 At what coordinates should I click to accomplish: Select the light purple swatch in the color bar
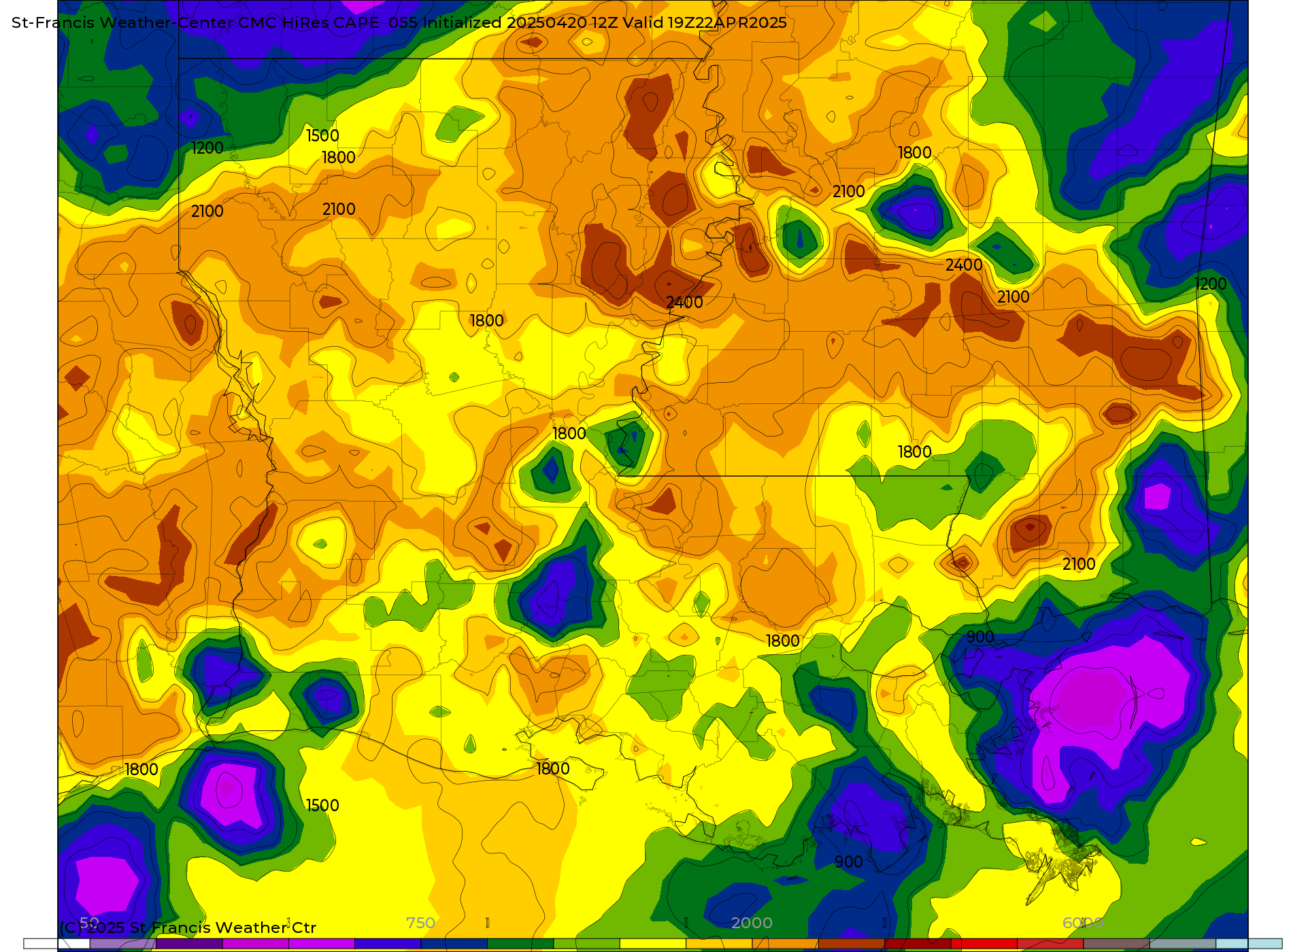122,944
